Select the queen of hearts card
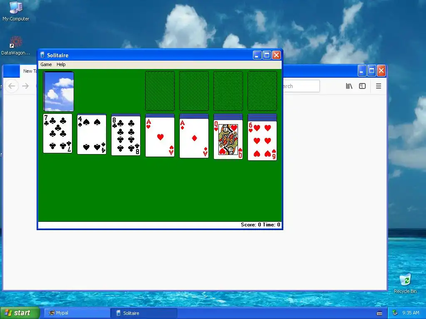The height and width of the screenshot is (319, 426). click(228, 140)
